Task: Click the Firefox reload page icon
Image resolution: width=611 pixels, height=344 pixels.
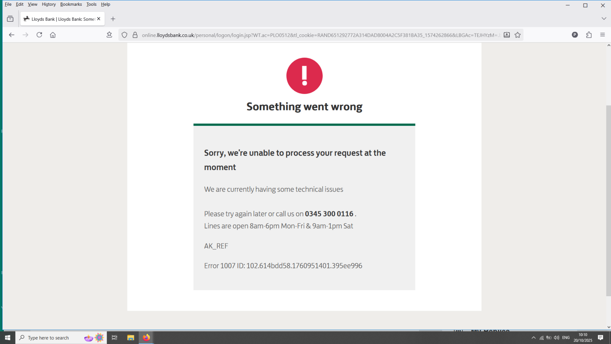Action: tap(39, 35)
